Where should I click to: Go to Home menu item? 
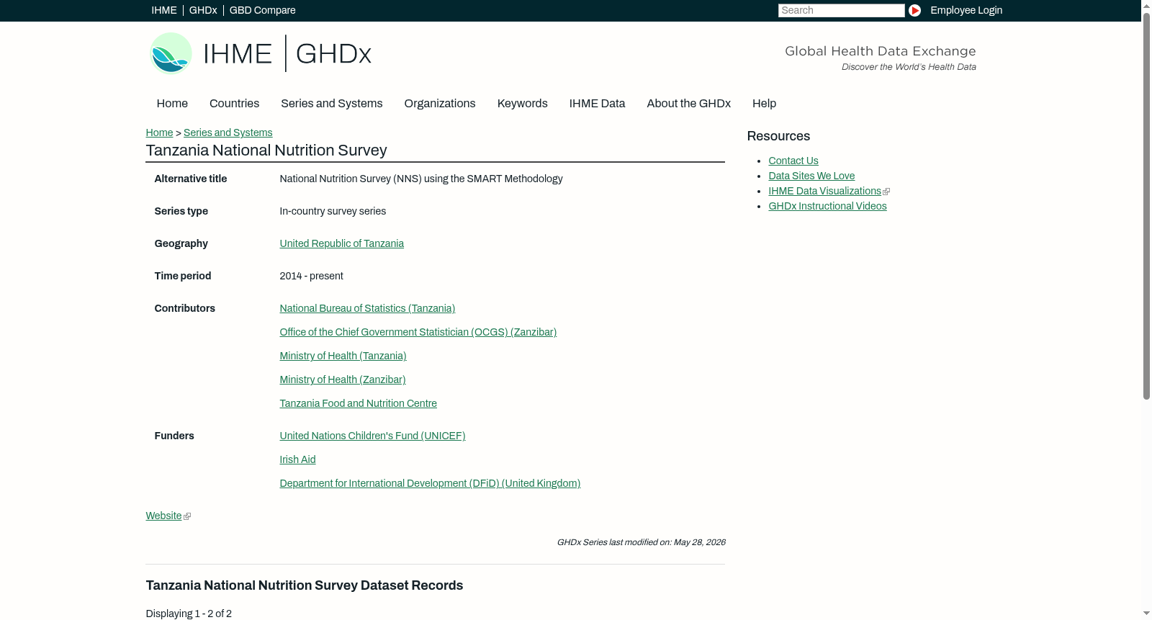click(x=172, y=104)
